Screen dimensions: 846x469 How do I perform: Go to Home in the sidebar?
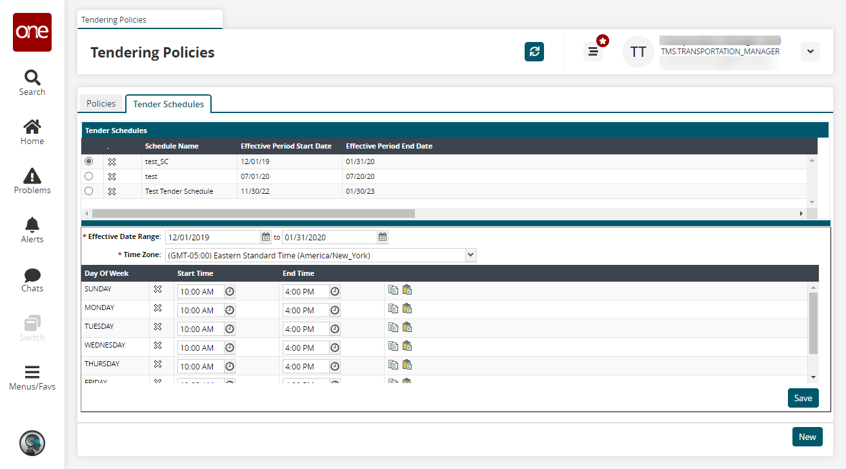click(x=32, y=132)
